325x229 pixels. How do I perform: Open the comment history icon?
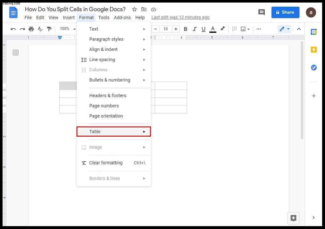pos(262,12)
